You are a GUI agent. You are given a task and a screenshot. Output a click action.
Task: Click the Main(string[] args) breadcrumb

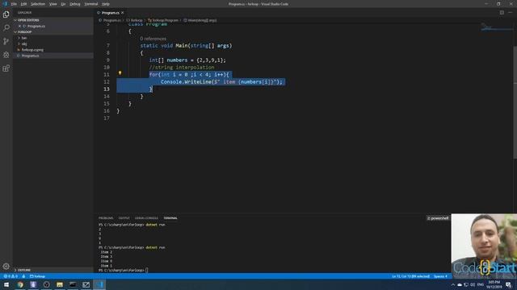[200, 20]
